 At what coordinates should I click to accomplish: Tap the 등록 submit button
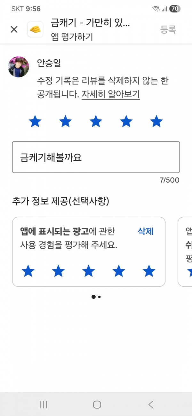click(x=168, y=29)
